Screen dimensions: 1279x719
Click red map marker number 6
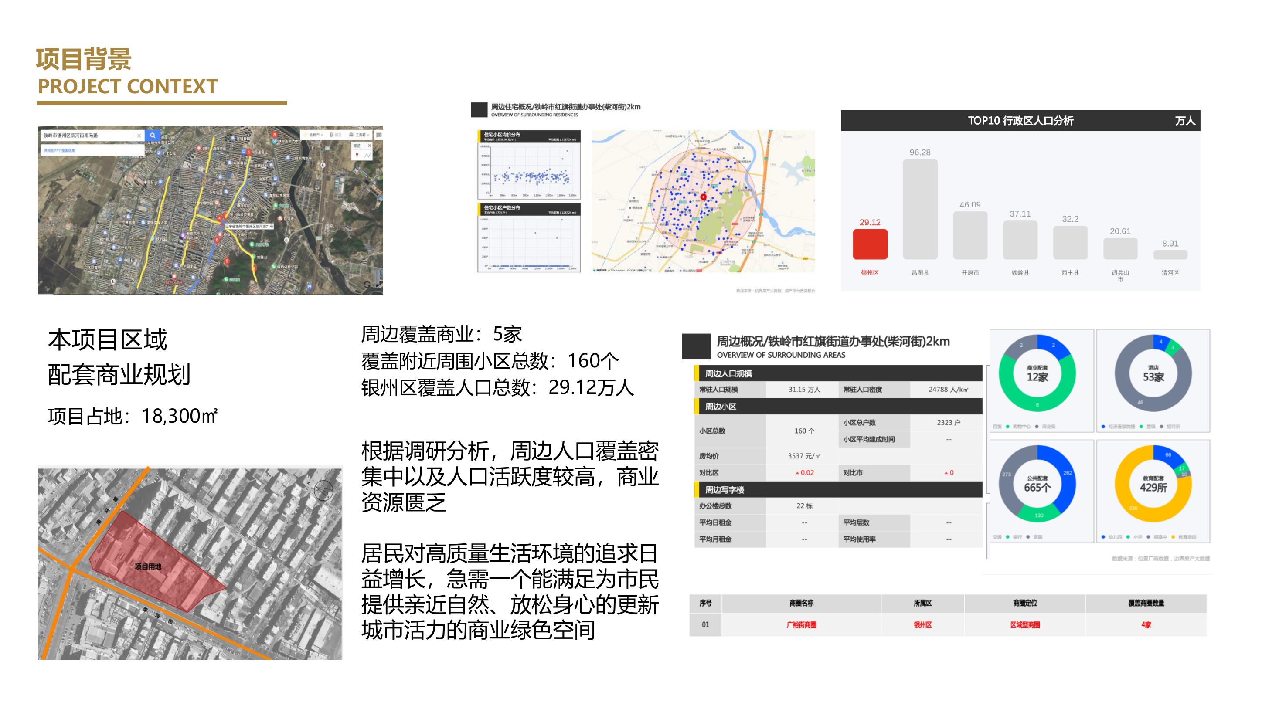pyautogui.click(x=217, y=240)
